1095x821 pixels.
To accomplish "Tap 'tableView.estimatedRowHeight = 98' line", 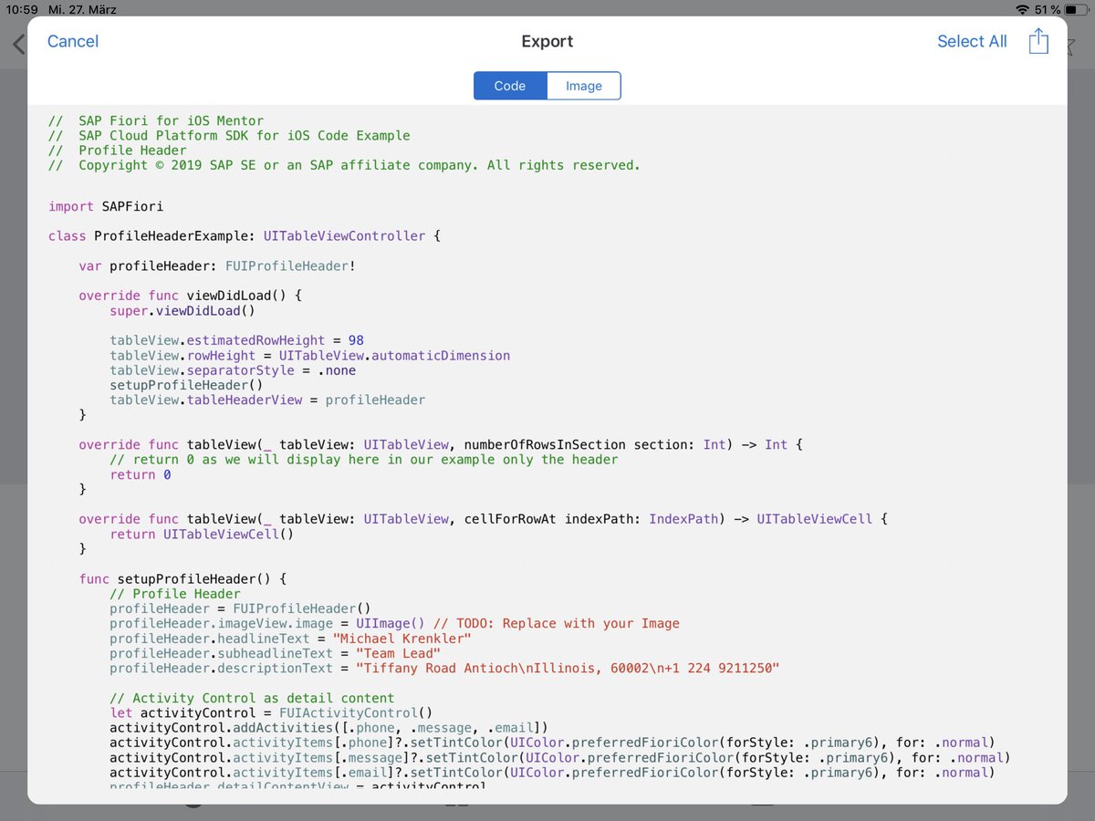I will tap(237, 340).
